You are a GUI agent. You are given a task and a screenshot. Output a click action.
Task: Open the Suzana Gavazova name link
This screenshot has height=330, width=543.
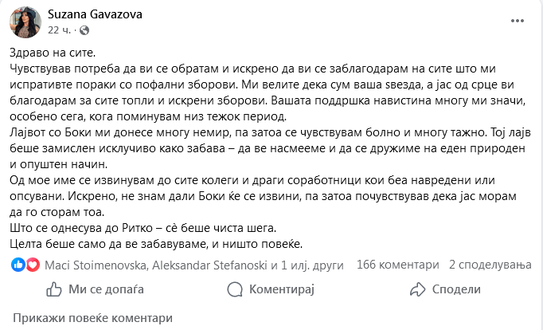pyautogui.click(x=95, y=15)
